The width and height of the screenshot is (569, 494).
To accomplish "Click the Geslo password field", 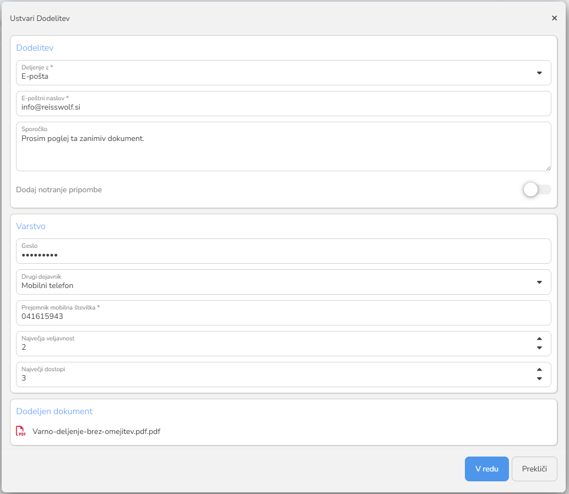I will click(284, 251).
